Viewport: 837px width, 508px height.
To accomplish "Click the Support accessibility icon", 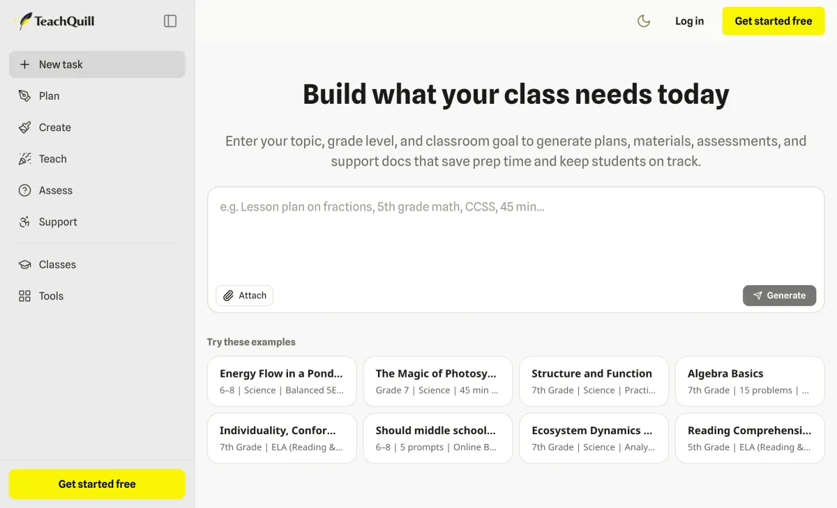I will click(24, 222).
